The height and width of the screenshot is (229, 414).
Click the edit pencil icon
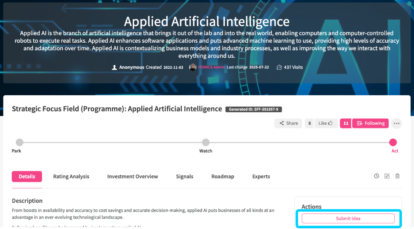click(387, 176)
